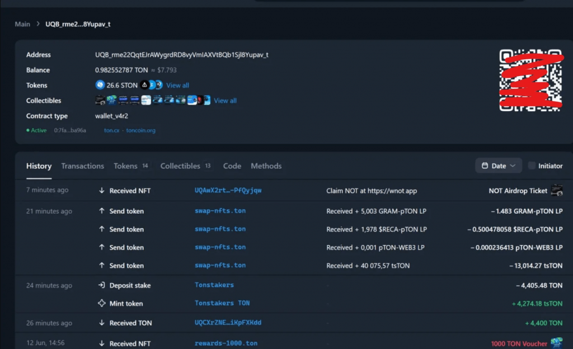Expand the Date dropdown
Image resolution: width=573 pixels, height=349 pixels.
[x=498, y=166]
